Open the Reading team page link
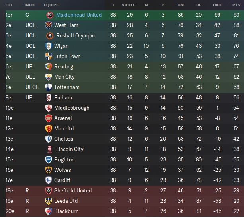This screenshot has height=217, width=244. pyautogui.click(x=64, y=66)
